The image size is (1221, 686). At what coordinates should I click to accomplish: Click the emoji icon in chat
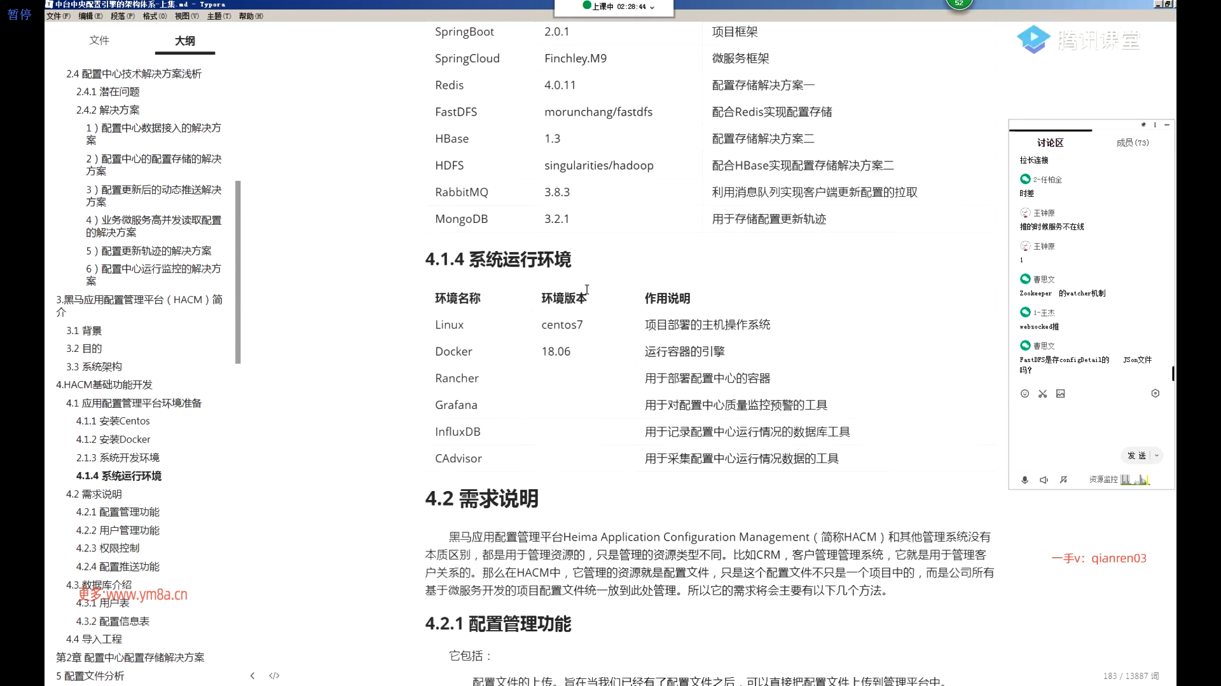(1024, 394)
